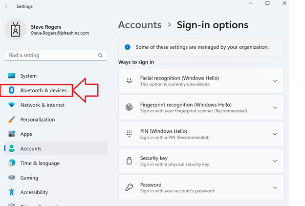Select the Network & internet Wi-Fi icon
Screen dimensions: 305x206
(x=12, y=105)
